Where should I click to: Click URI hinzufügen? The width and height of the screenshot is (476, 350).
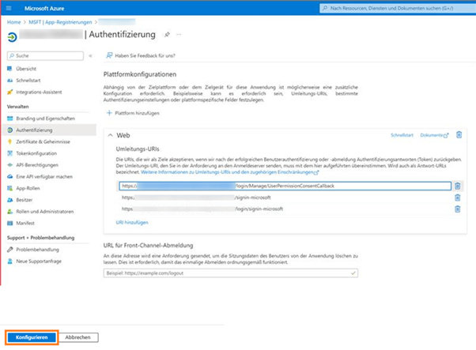[132, 223]
